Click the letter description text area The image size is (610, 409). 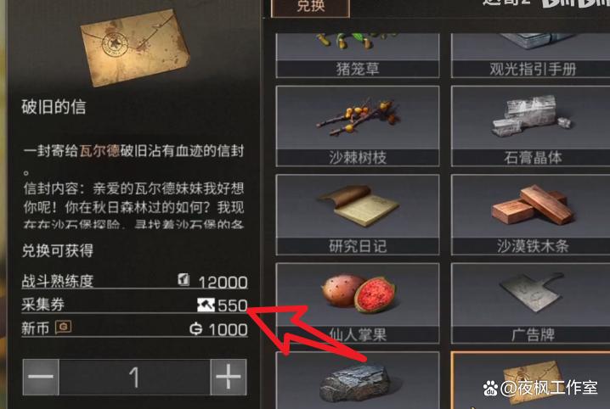[x=133, y=186]
